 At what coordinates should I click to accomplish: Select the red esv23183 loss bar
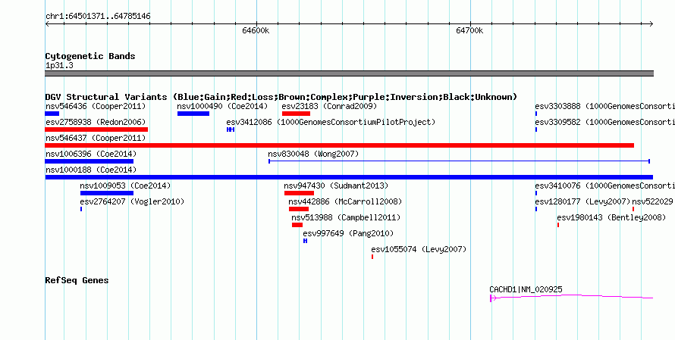click(297, 114)
